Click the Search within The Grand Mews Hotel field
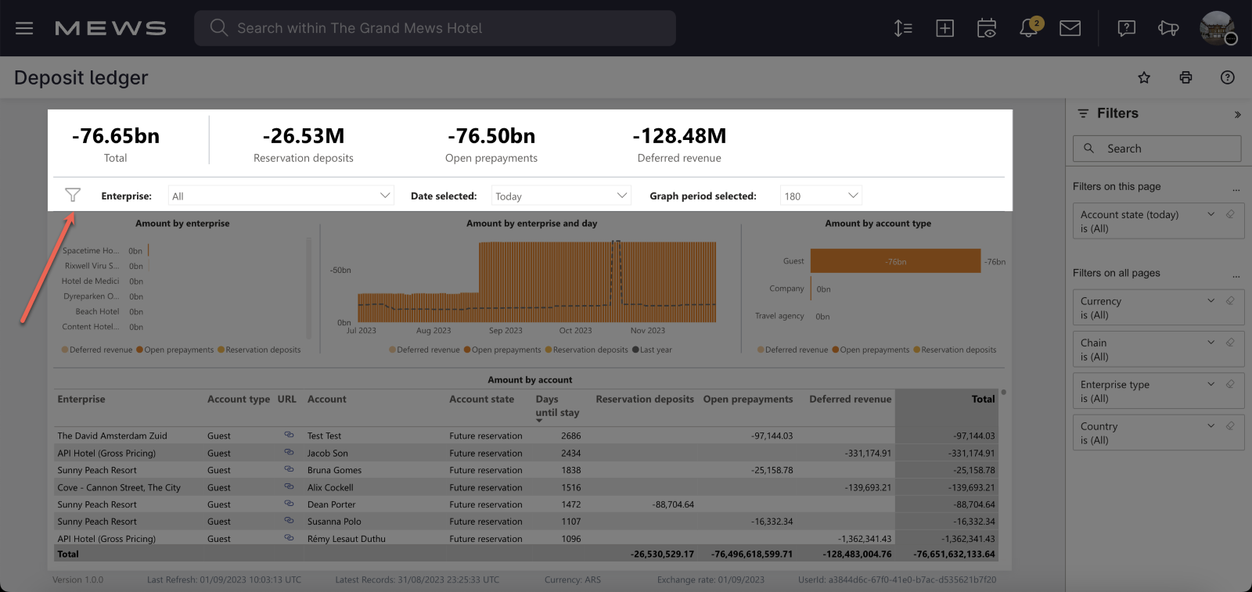The image size is (1252, 592). (435, 28)
